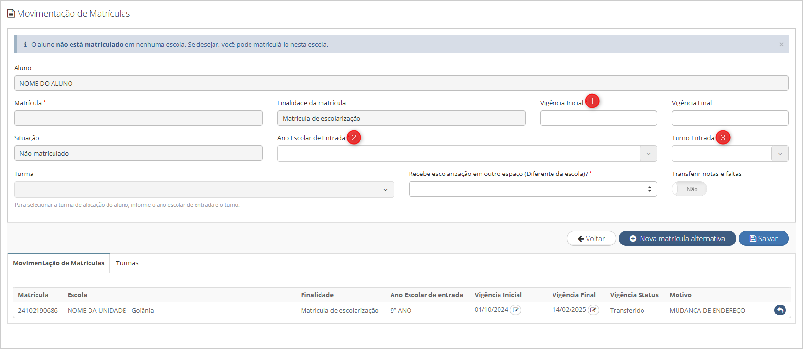Screen dimensions: 803x349
Task: Click Matrícula de escolarização table cell
Action: tap(339, 310)
